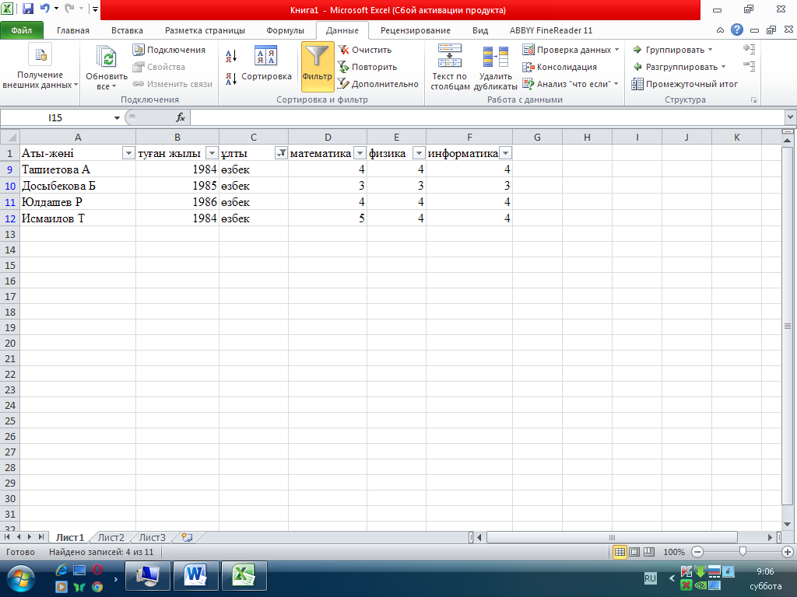Open the Файл tab

22,30
